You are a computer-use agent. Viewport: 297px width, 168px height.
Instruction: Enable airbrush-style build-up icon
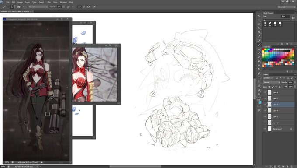tap(88, 7)
